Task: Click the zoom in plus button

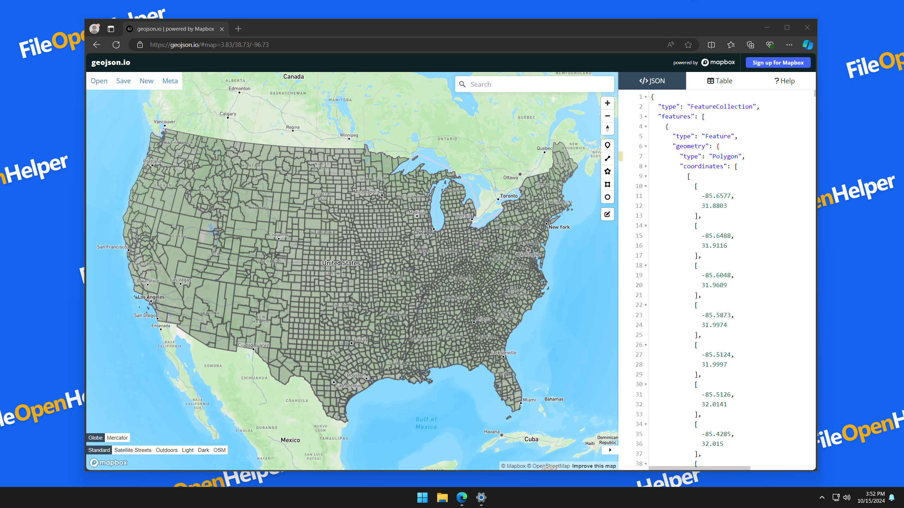Action: (607, 103)
